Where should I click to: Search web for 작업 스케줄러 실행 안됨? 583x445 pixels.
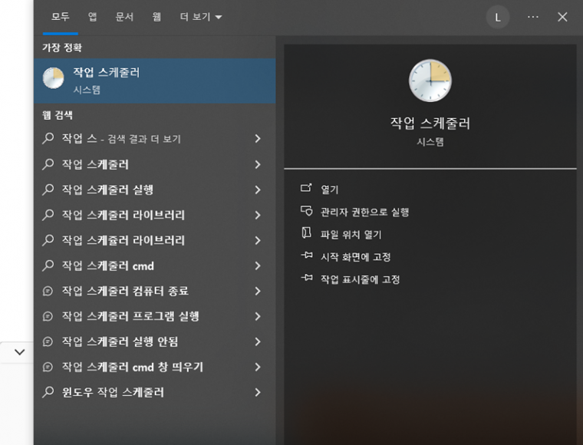pos(155,341)
